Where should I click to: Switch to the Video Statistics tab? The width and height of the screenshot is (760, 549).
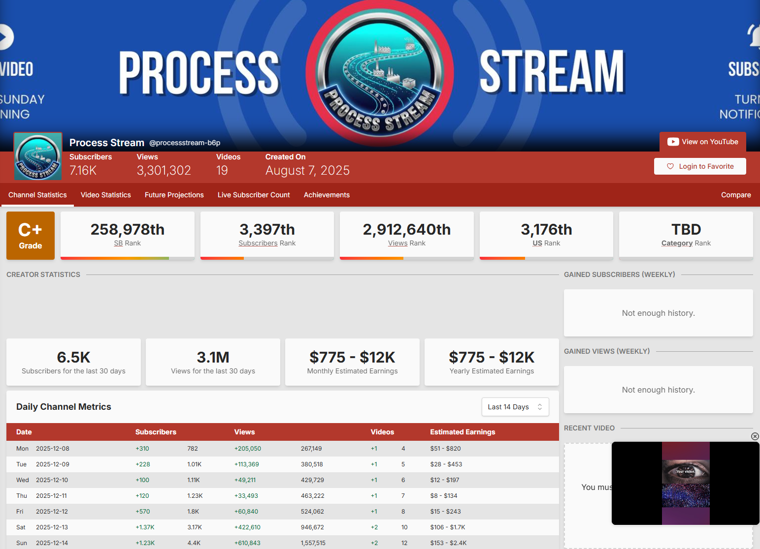pos(105,195)
